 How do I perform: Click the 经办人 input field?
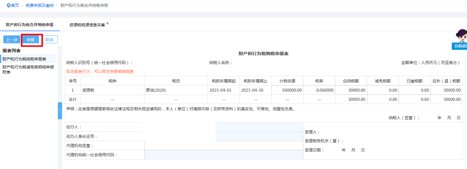click(x=259, y=127)
